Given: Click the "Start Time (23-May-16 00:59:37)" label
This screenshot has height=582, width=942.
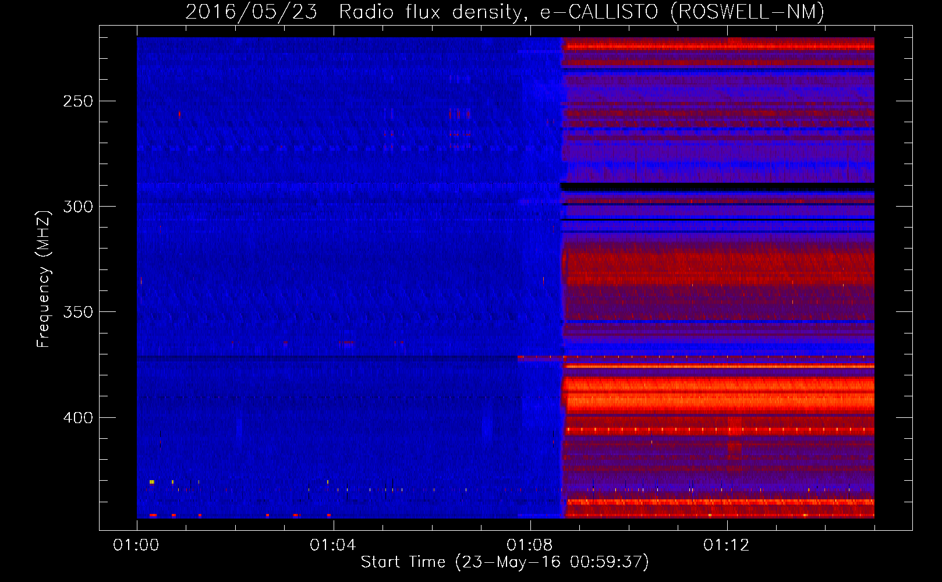Looking at the screenshot, I should click(x=505, y=562).
